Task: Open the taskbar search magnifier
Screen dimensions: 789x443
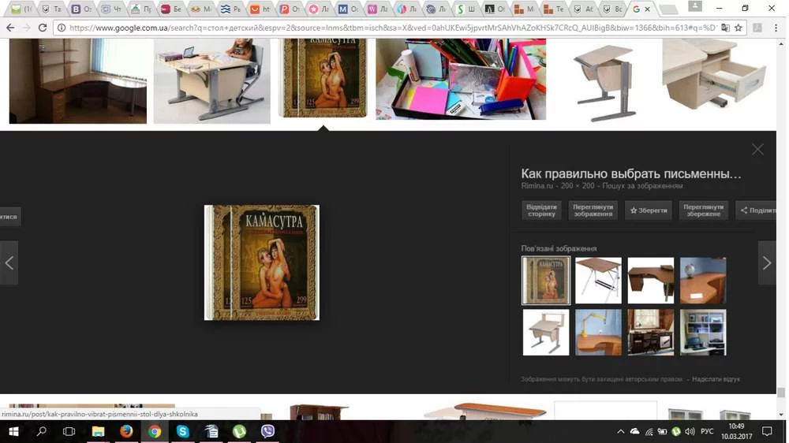Action: (x=42, y=431)
